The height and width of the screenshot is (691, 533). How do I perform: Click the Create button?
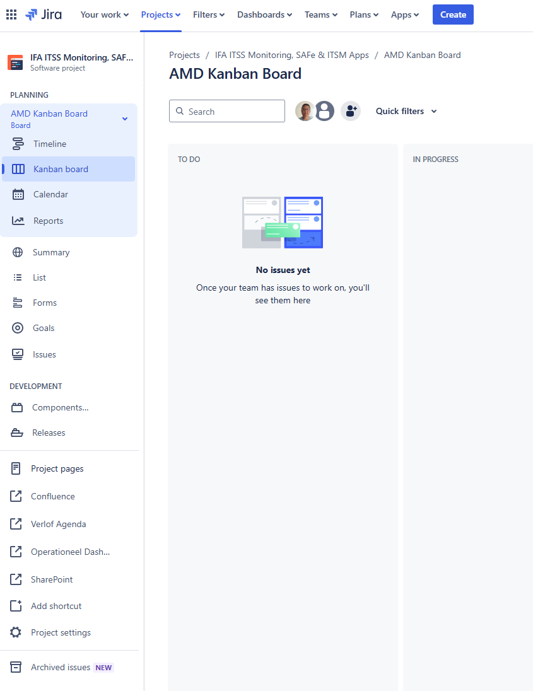point(452,15)
